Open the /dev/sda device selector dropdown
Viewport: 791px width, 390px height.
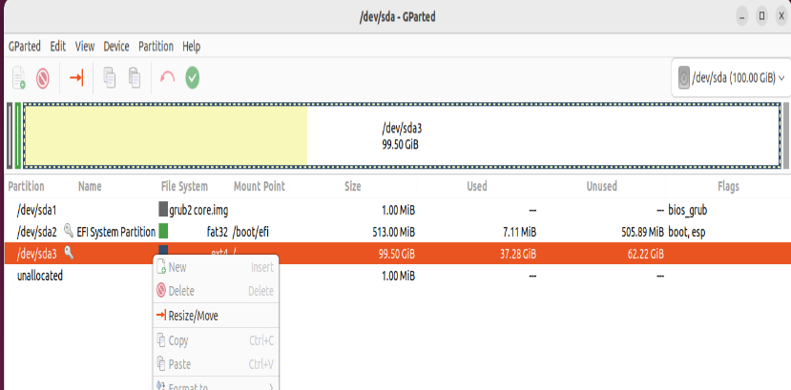pyautogui.click(x=732, y=78)
